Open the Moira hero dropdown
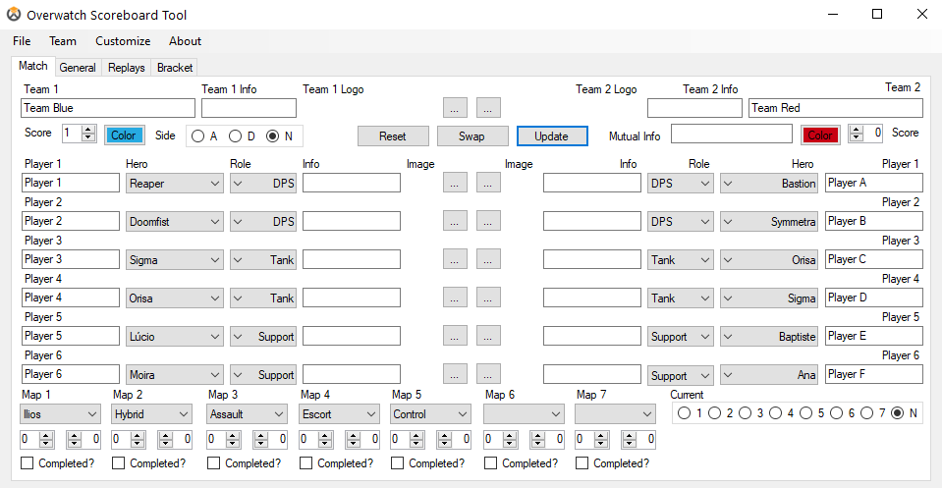The width and height of the screenshot is (942, 488). (x=174, y=374)
